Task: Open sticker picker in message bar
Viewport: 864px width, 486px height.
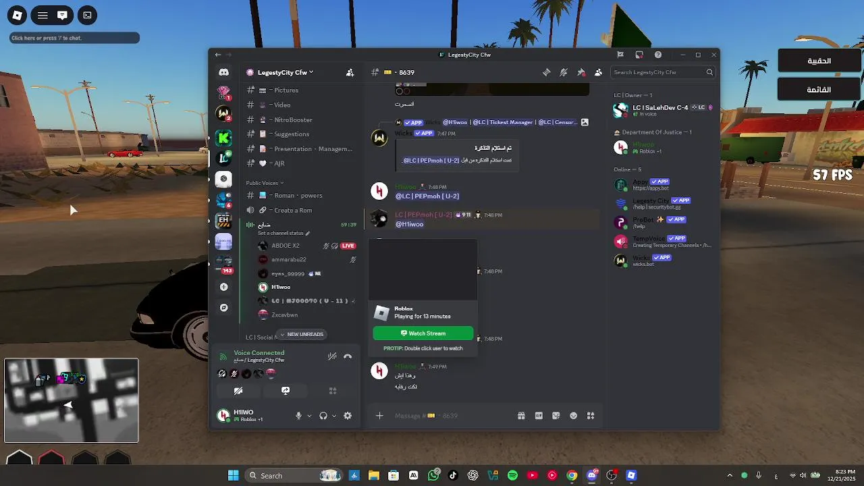Action: (x=556, y=416)
